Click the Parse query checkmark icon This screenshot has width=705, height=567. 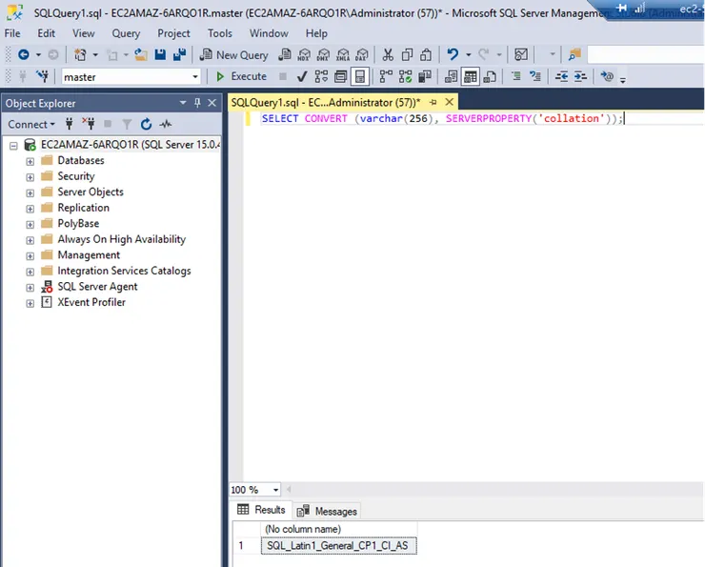302,76
